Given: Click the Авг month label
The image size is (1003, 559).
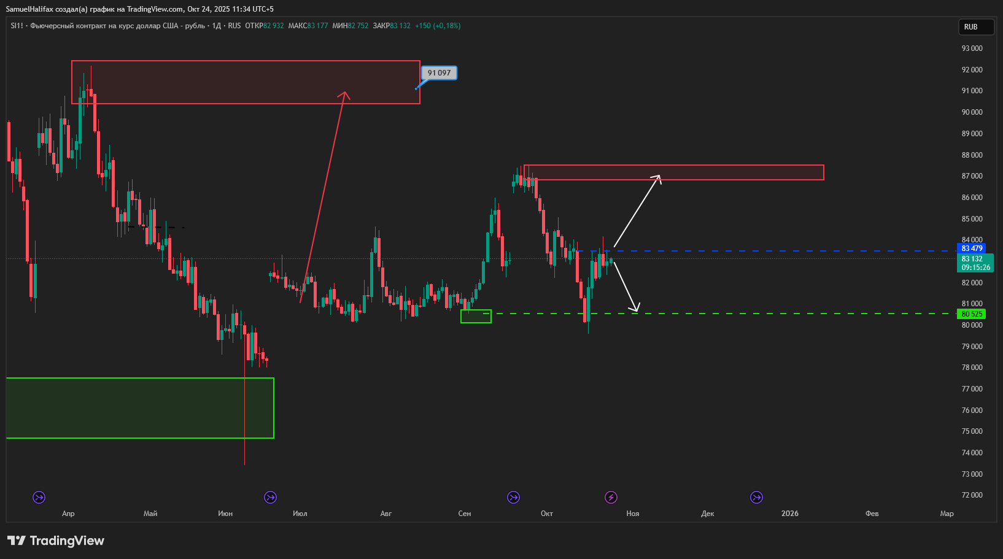Looking at the screenshot, I should point(386,514).
